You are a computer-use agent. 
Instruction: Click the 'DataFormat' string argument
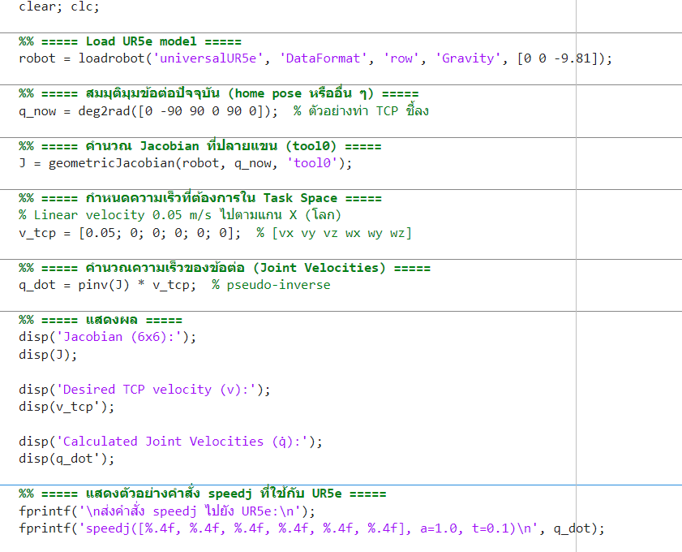(x=324, y=58)
